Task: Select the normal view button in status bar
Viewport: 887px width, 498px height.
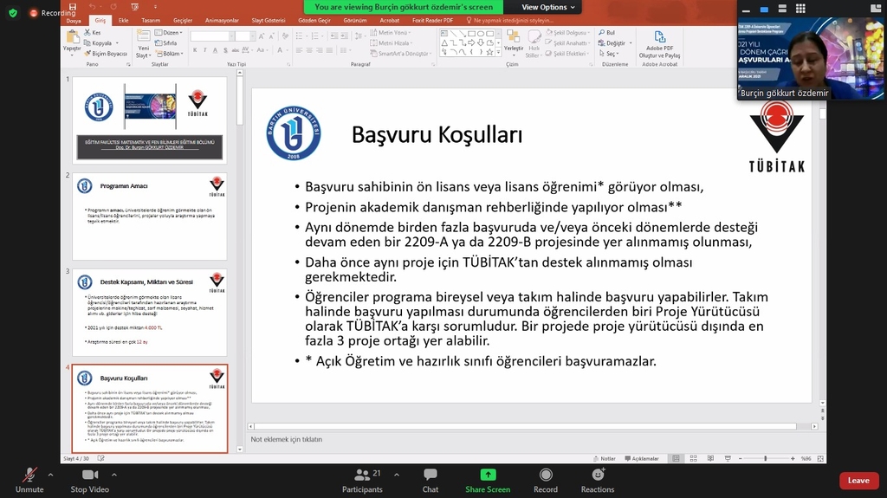Action: [x=676, y=458]
